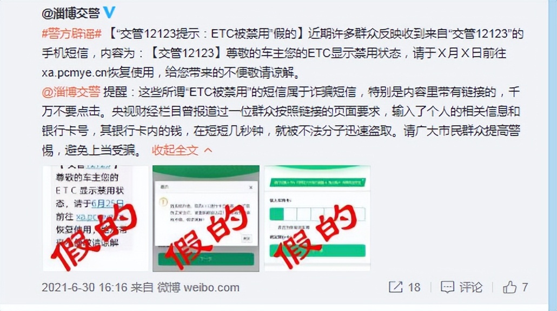Click the repost share icon
The image size is (557, 311).
coord(395,287)
